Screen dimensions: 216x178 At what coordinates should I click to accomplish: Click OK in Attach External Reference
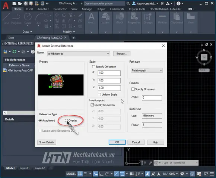[x=117, y=142]
